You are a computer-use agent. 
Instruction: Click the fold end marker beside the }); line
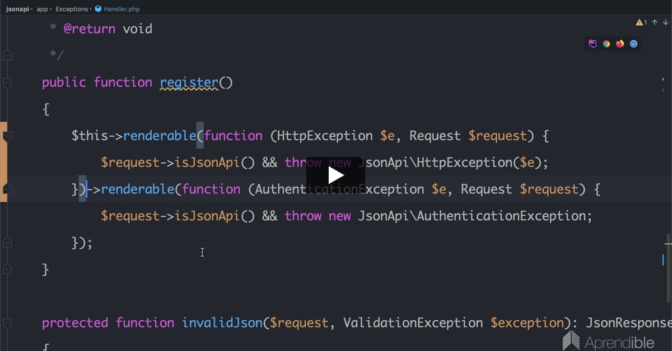point(7,243)
